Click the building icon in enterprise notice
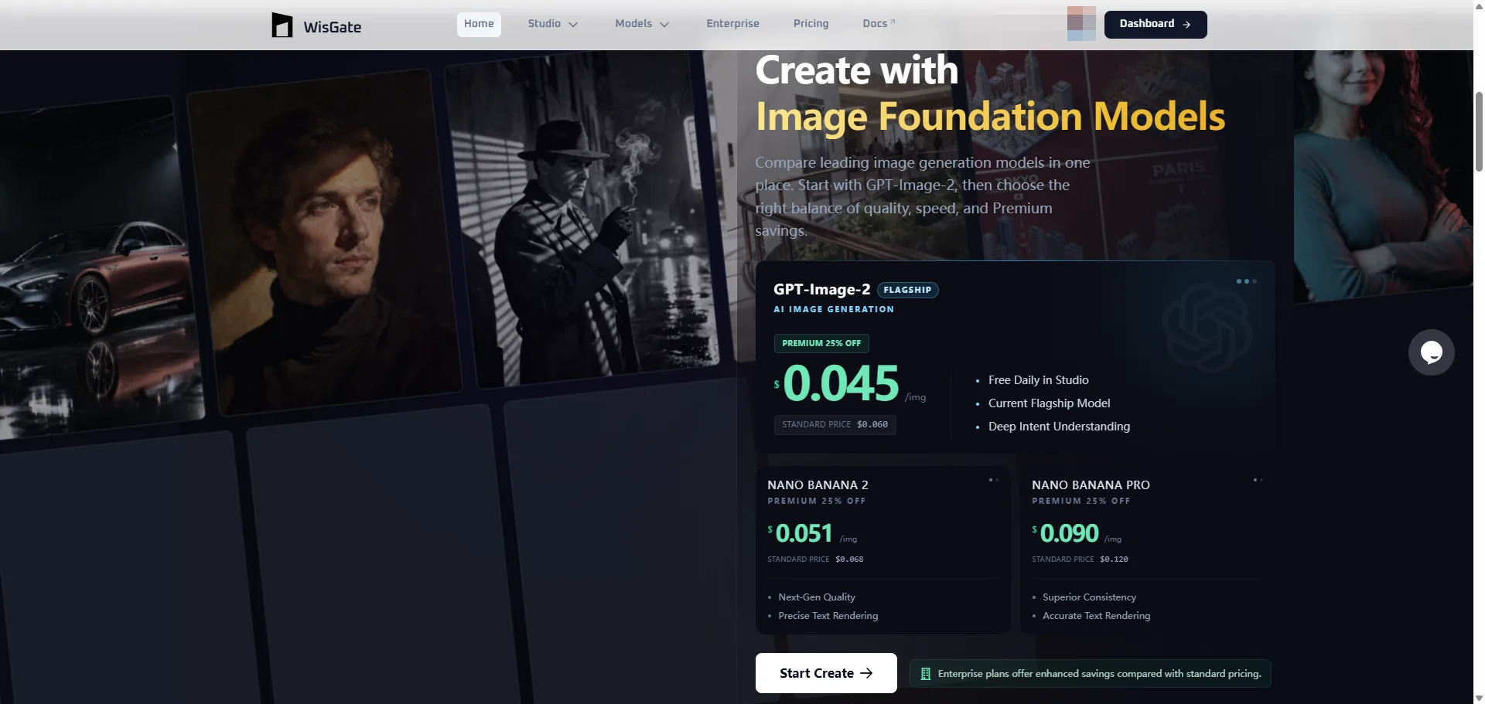This screenshot has width=1485, height=704. click(x=925, y=674)
